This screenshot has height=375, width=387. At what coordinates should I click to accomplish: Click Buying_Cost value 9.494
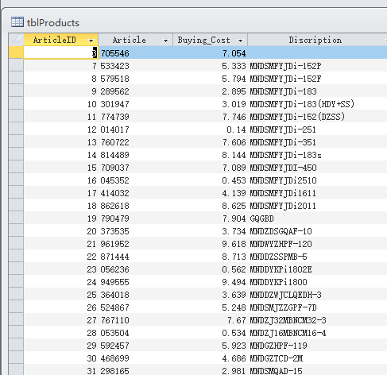click(x=234, y=282)
